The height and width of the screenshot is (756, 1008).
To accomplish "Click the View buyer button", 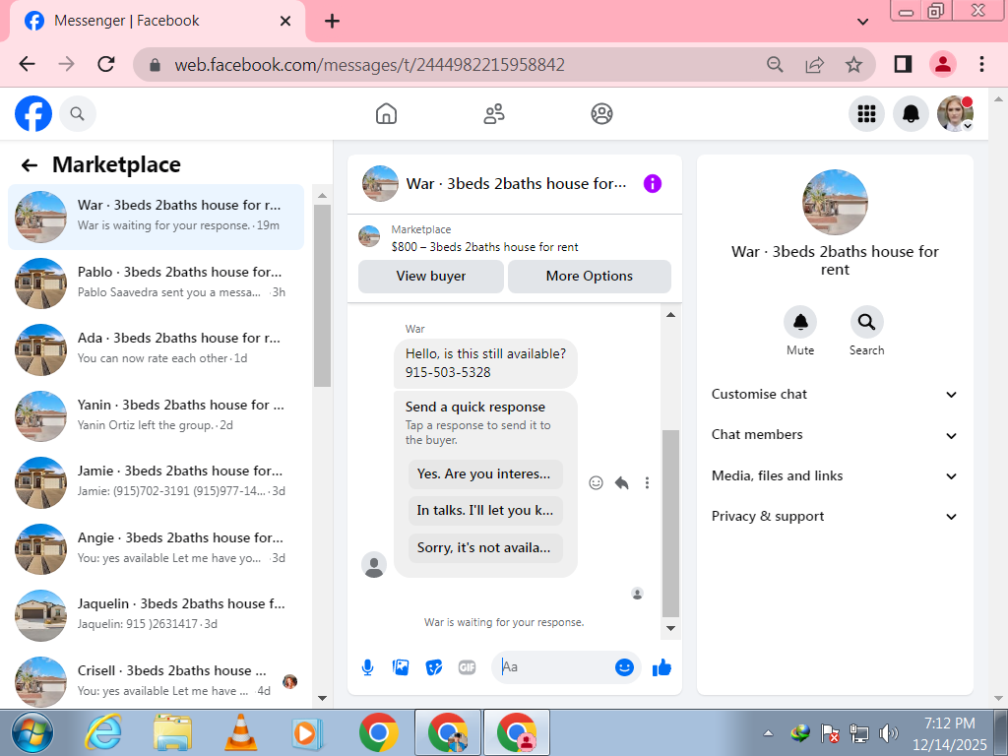I will (431, 277).
